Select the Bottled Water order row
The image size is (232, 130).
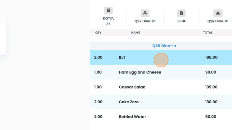point(161,116)
